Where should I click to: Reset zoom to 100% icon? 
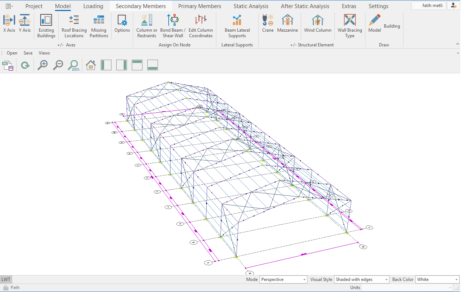click(73, 66)
